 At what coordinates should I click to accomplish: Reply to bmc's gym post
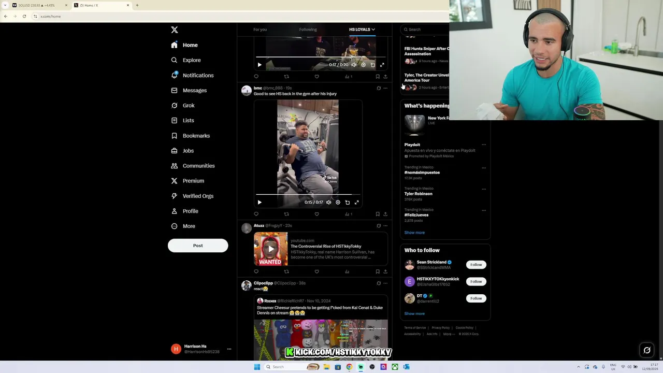[256, 214]
